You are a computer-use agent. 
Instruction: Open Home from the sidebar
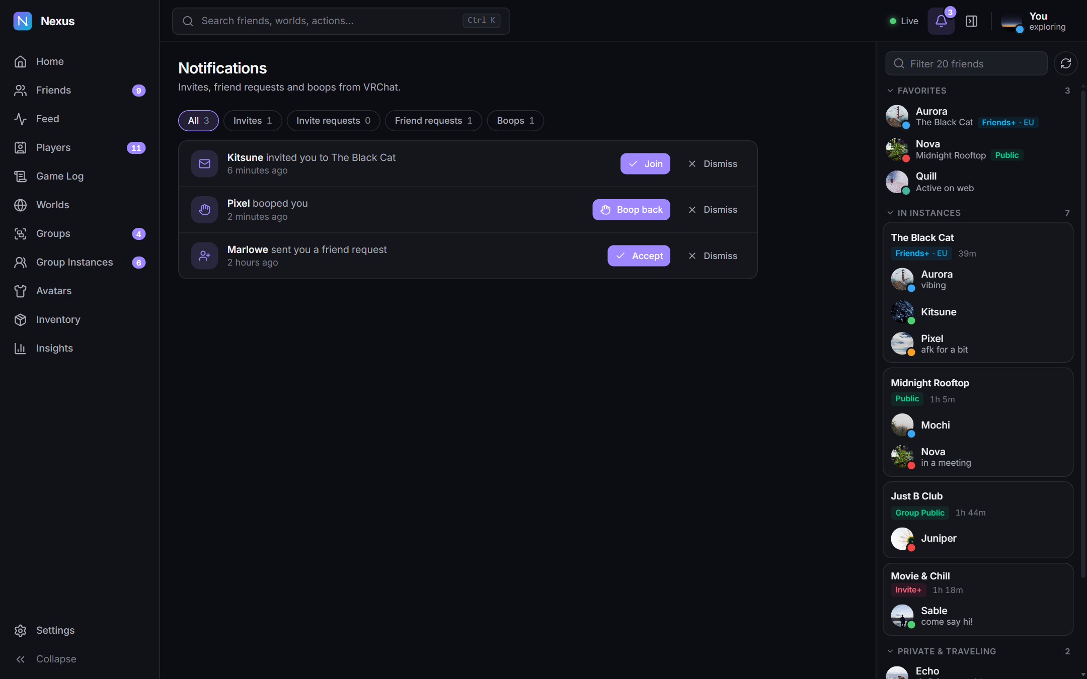80,61
